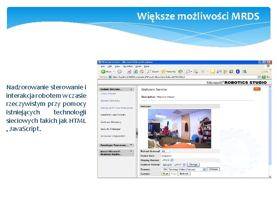The width and height of the screenshot is (277, 208).
Task: Click the Start control button
Action: (x=165, y=174)
